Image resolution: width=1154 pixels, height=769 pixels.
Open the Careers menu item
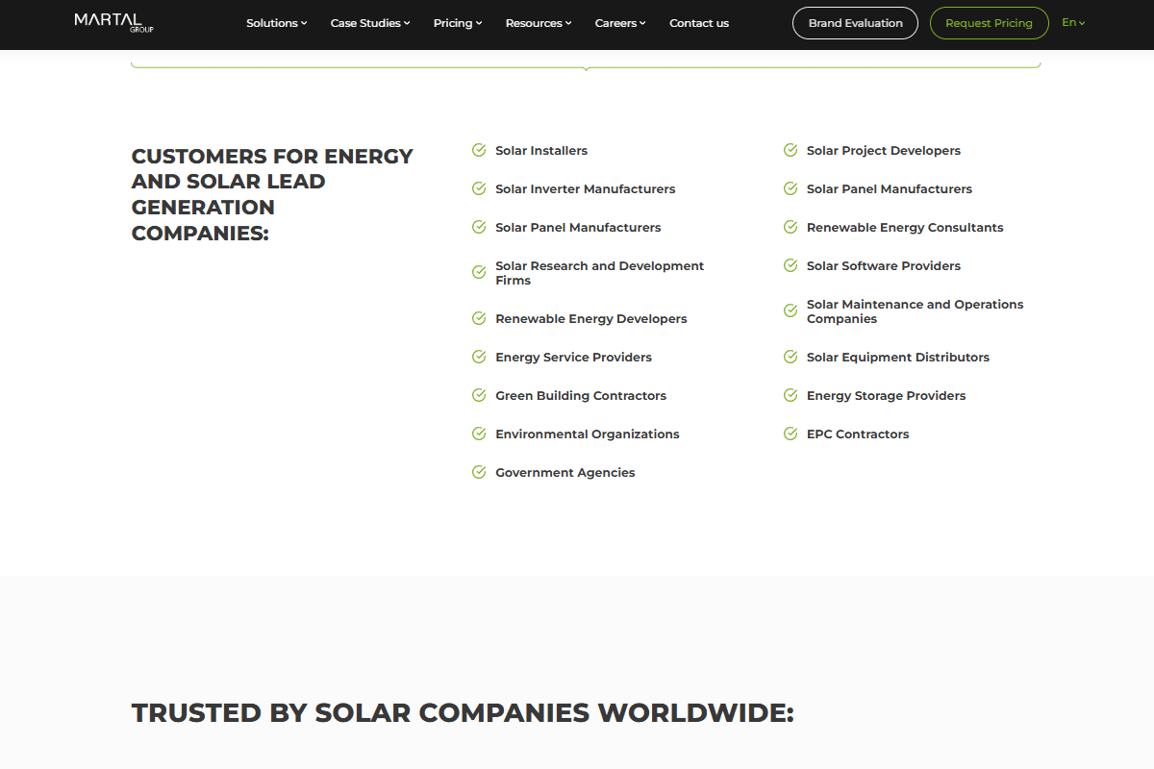point(620,23)
